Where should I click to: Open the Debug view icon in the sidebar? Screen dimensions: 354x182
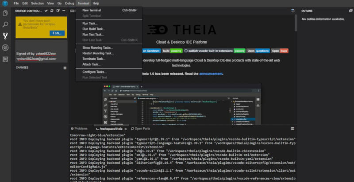(x=5, y=47)
